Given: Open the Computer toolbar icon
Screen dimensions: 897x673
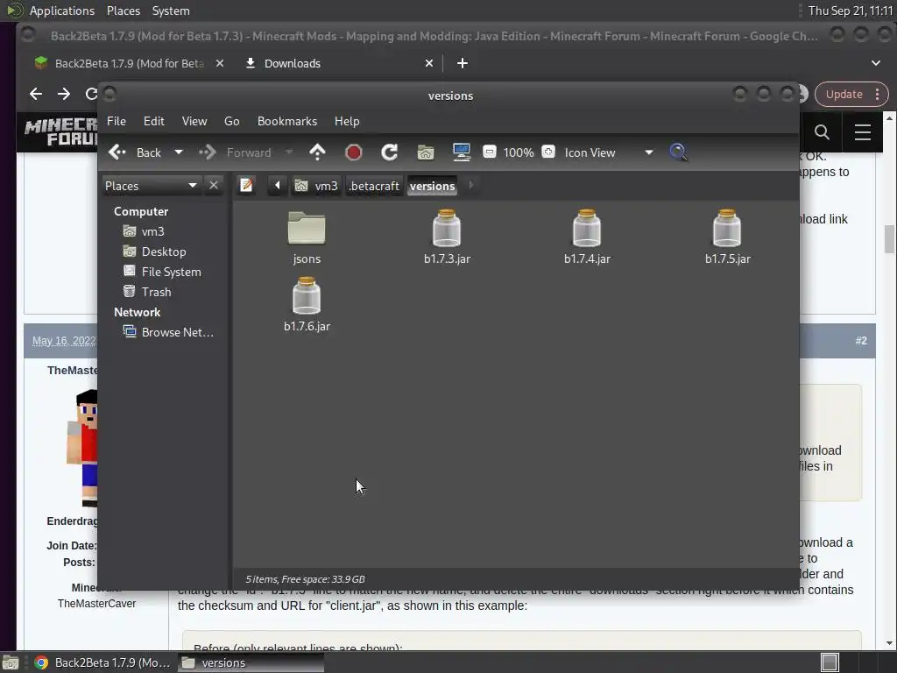Looking at the screenshot, I should pos(461,152).
